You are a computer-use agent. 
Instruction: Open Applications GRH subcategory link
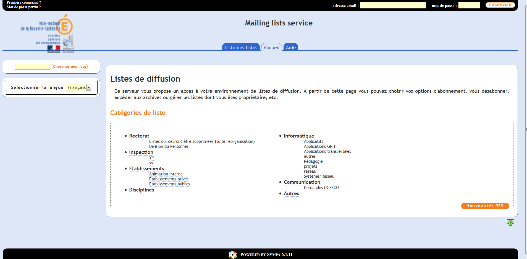[x=319, y=146]
